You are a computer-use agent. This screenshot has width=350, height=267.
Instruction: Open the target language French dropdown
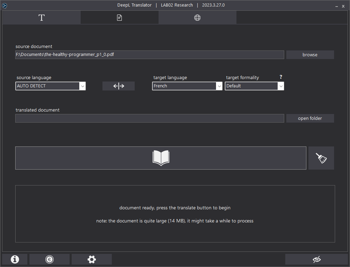[187, 86]
